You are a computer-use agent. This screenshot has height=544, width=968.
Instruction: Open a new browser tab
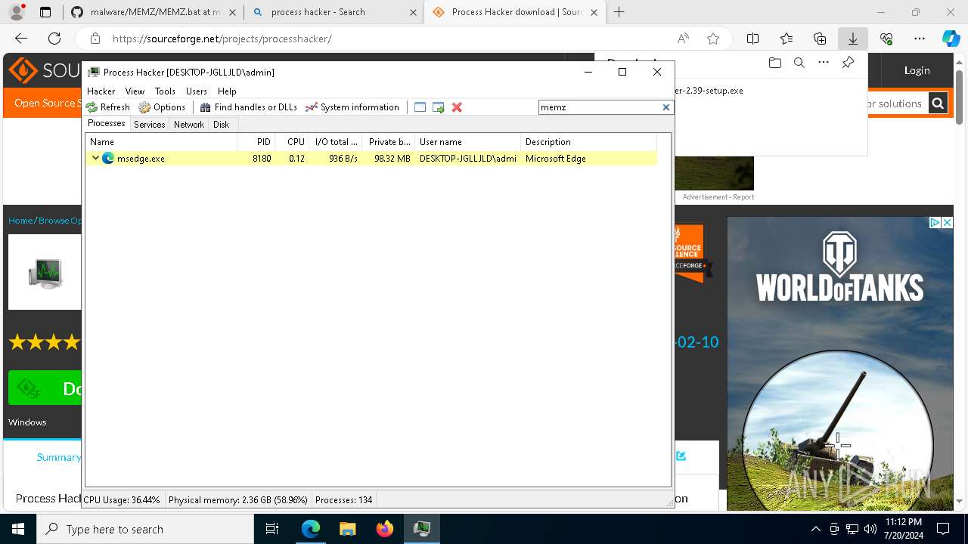[619, 12]
